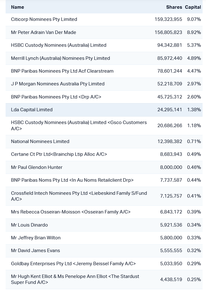
Task: Click National Nominees Limited name
Action: [x=40, y=141]
